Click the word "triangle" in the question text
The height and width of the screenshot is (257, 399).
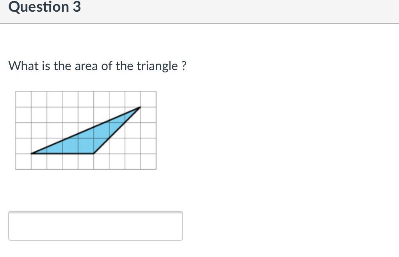[x=157, y=66]
